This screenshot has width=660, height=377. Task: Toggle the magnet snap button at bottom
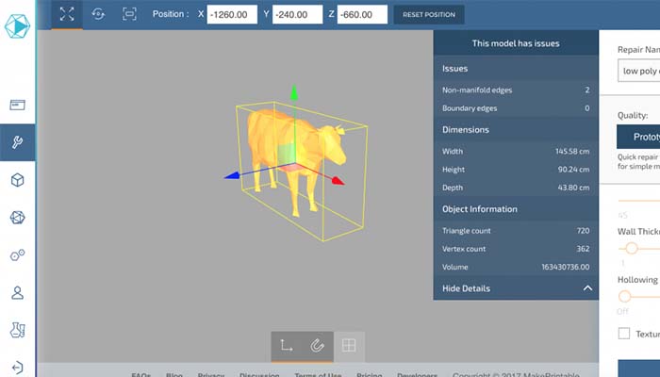pos(318,345)
